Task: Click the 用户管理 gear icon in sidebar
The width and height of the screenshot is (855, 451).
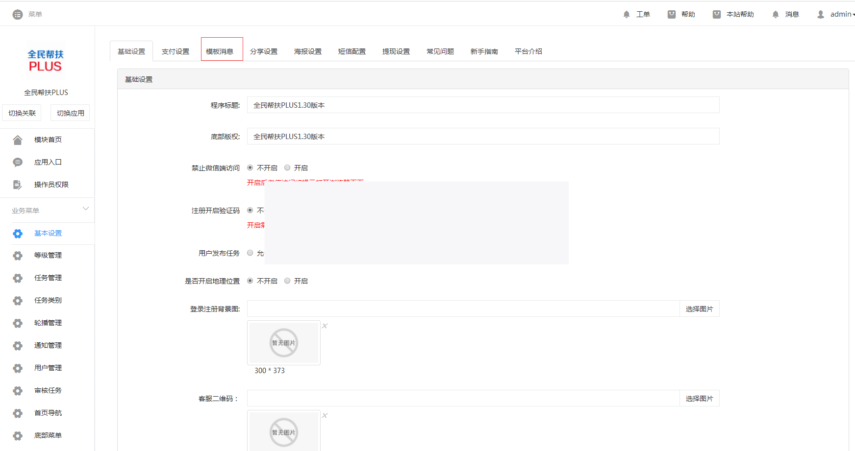Action: coord(18,368)
